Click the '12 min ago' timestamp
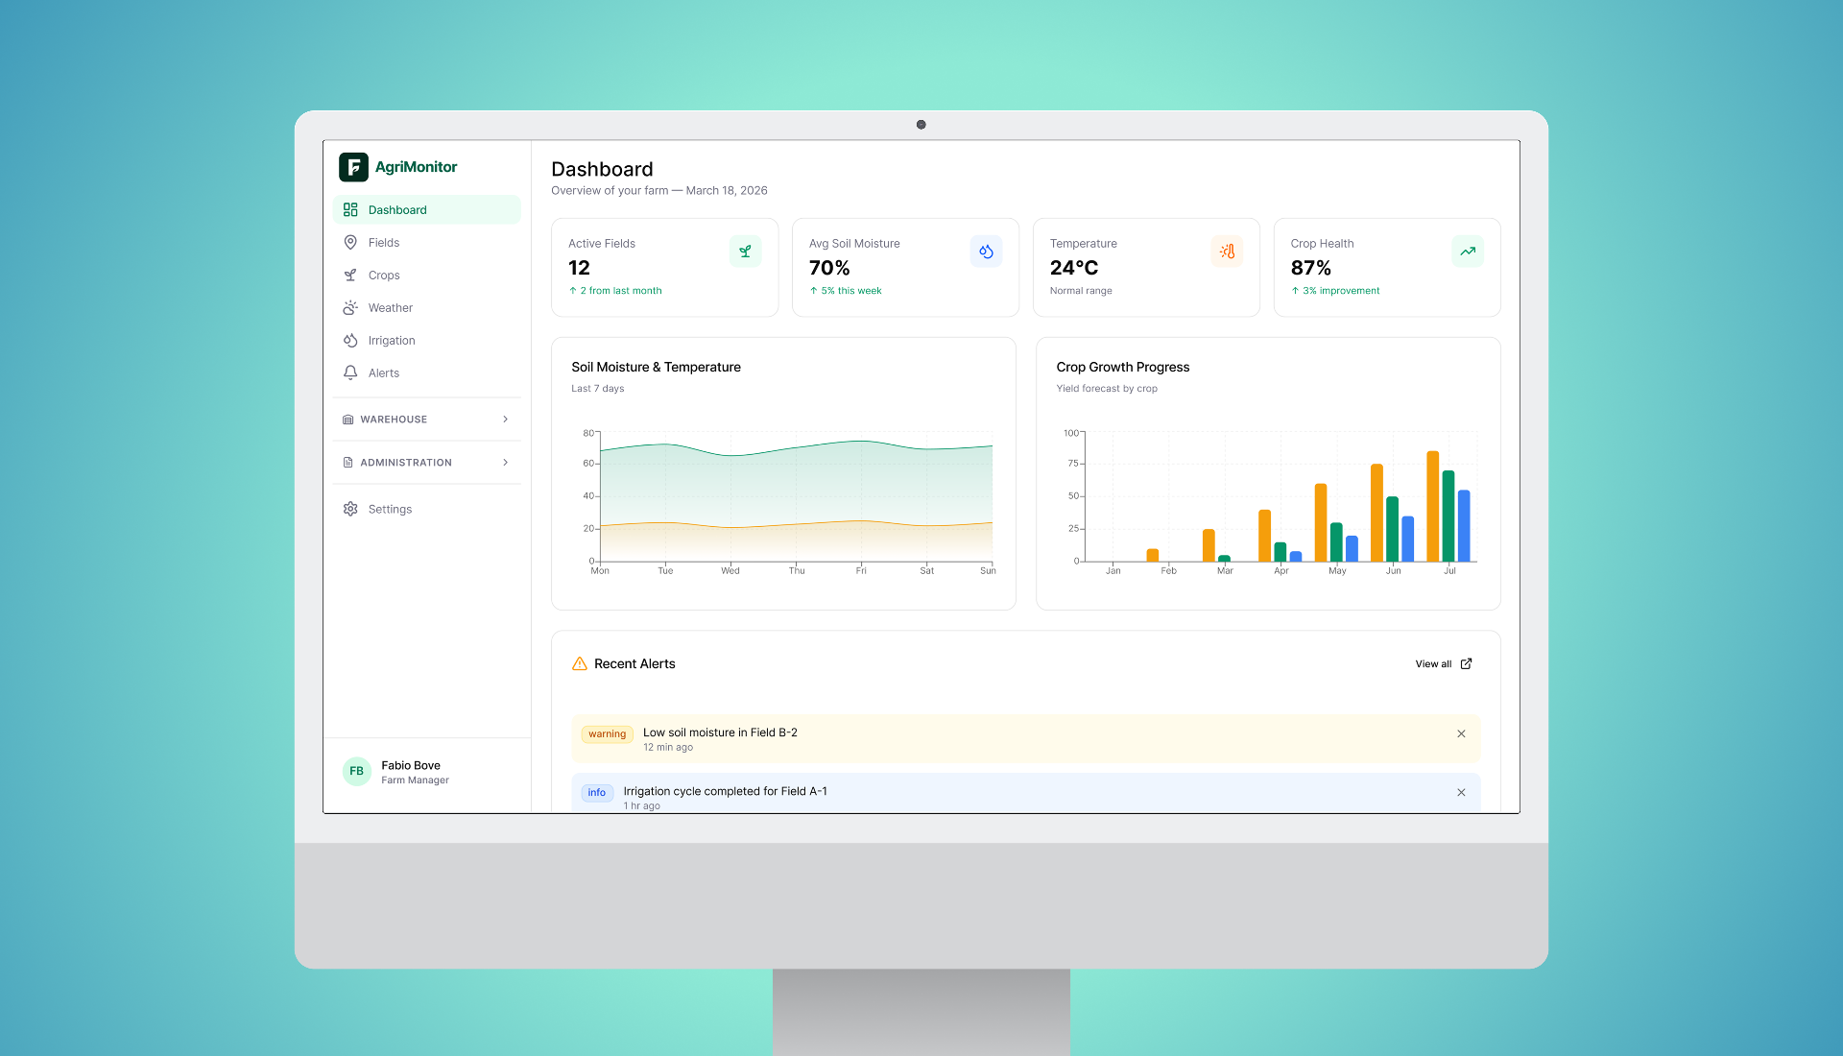This screenshot has width=1843, height=1056. [668, 748]
